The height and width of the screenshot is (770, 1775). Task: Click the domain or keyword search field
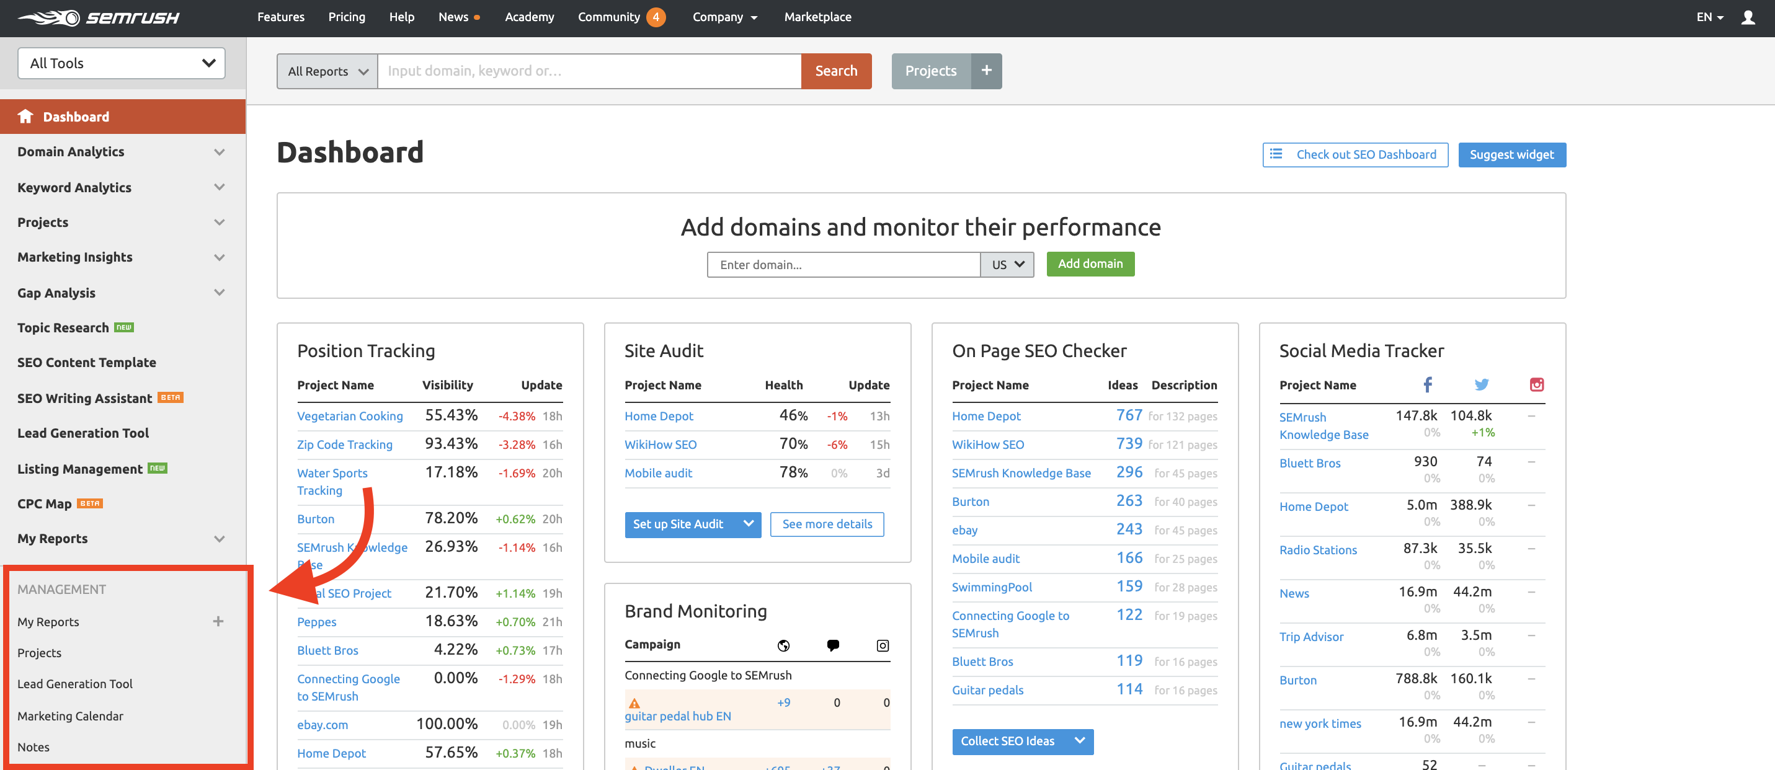point(589,71)
